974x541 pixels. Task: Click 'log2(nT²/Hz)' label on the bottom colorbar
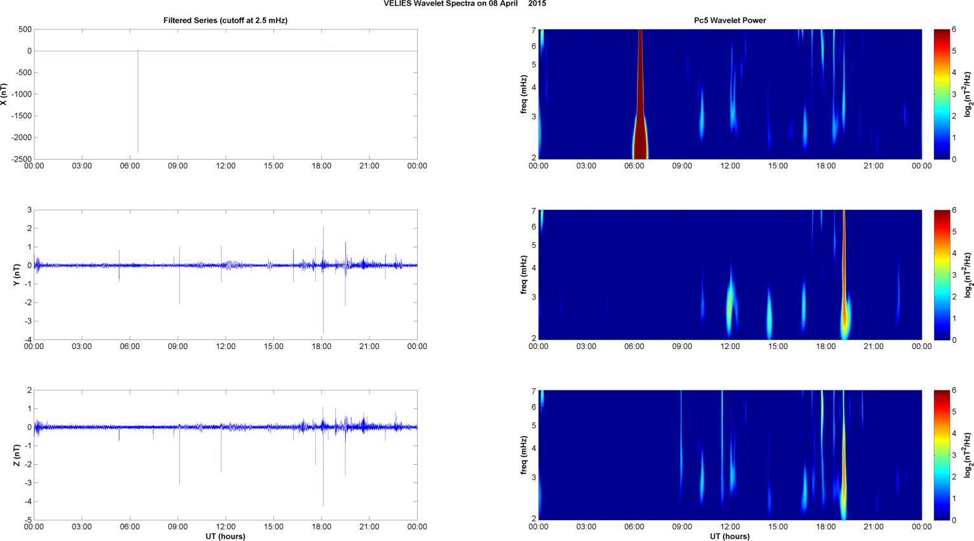point(968,455)
